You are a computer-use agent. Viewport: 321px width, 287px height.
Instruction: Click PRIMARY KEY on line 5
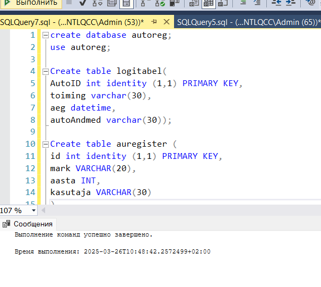(211, 83)
